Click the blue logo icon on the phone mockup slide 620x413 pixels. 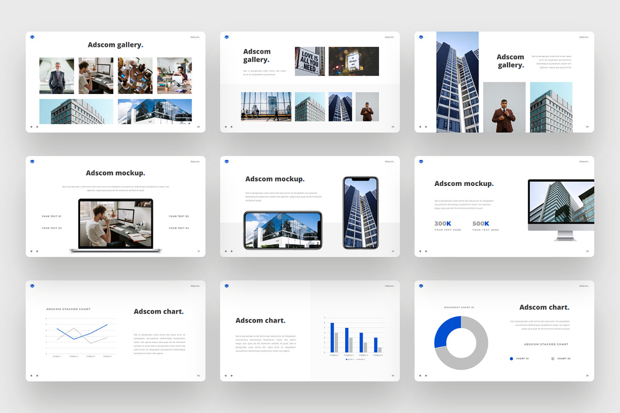click(x=226, y=162)
